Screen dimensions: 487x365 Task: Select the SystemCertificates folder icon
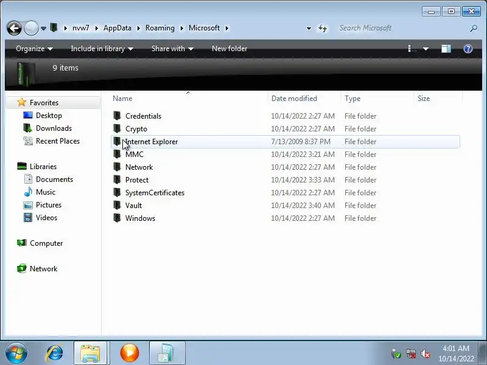click(x=117, y=192)
